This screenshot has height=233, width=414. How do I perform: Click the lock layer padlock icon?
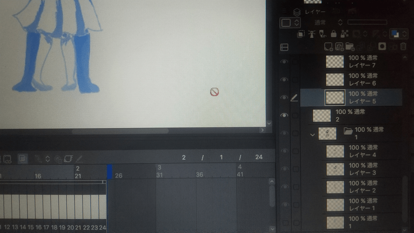pyautogui.click(x=333, y=34)
